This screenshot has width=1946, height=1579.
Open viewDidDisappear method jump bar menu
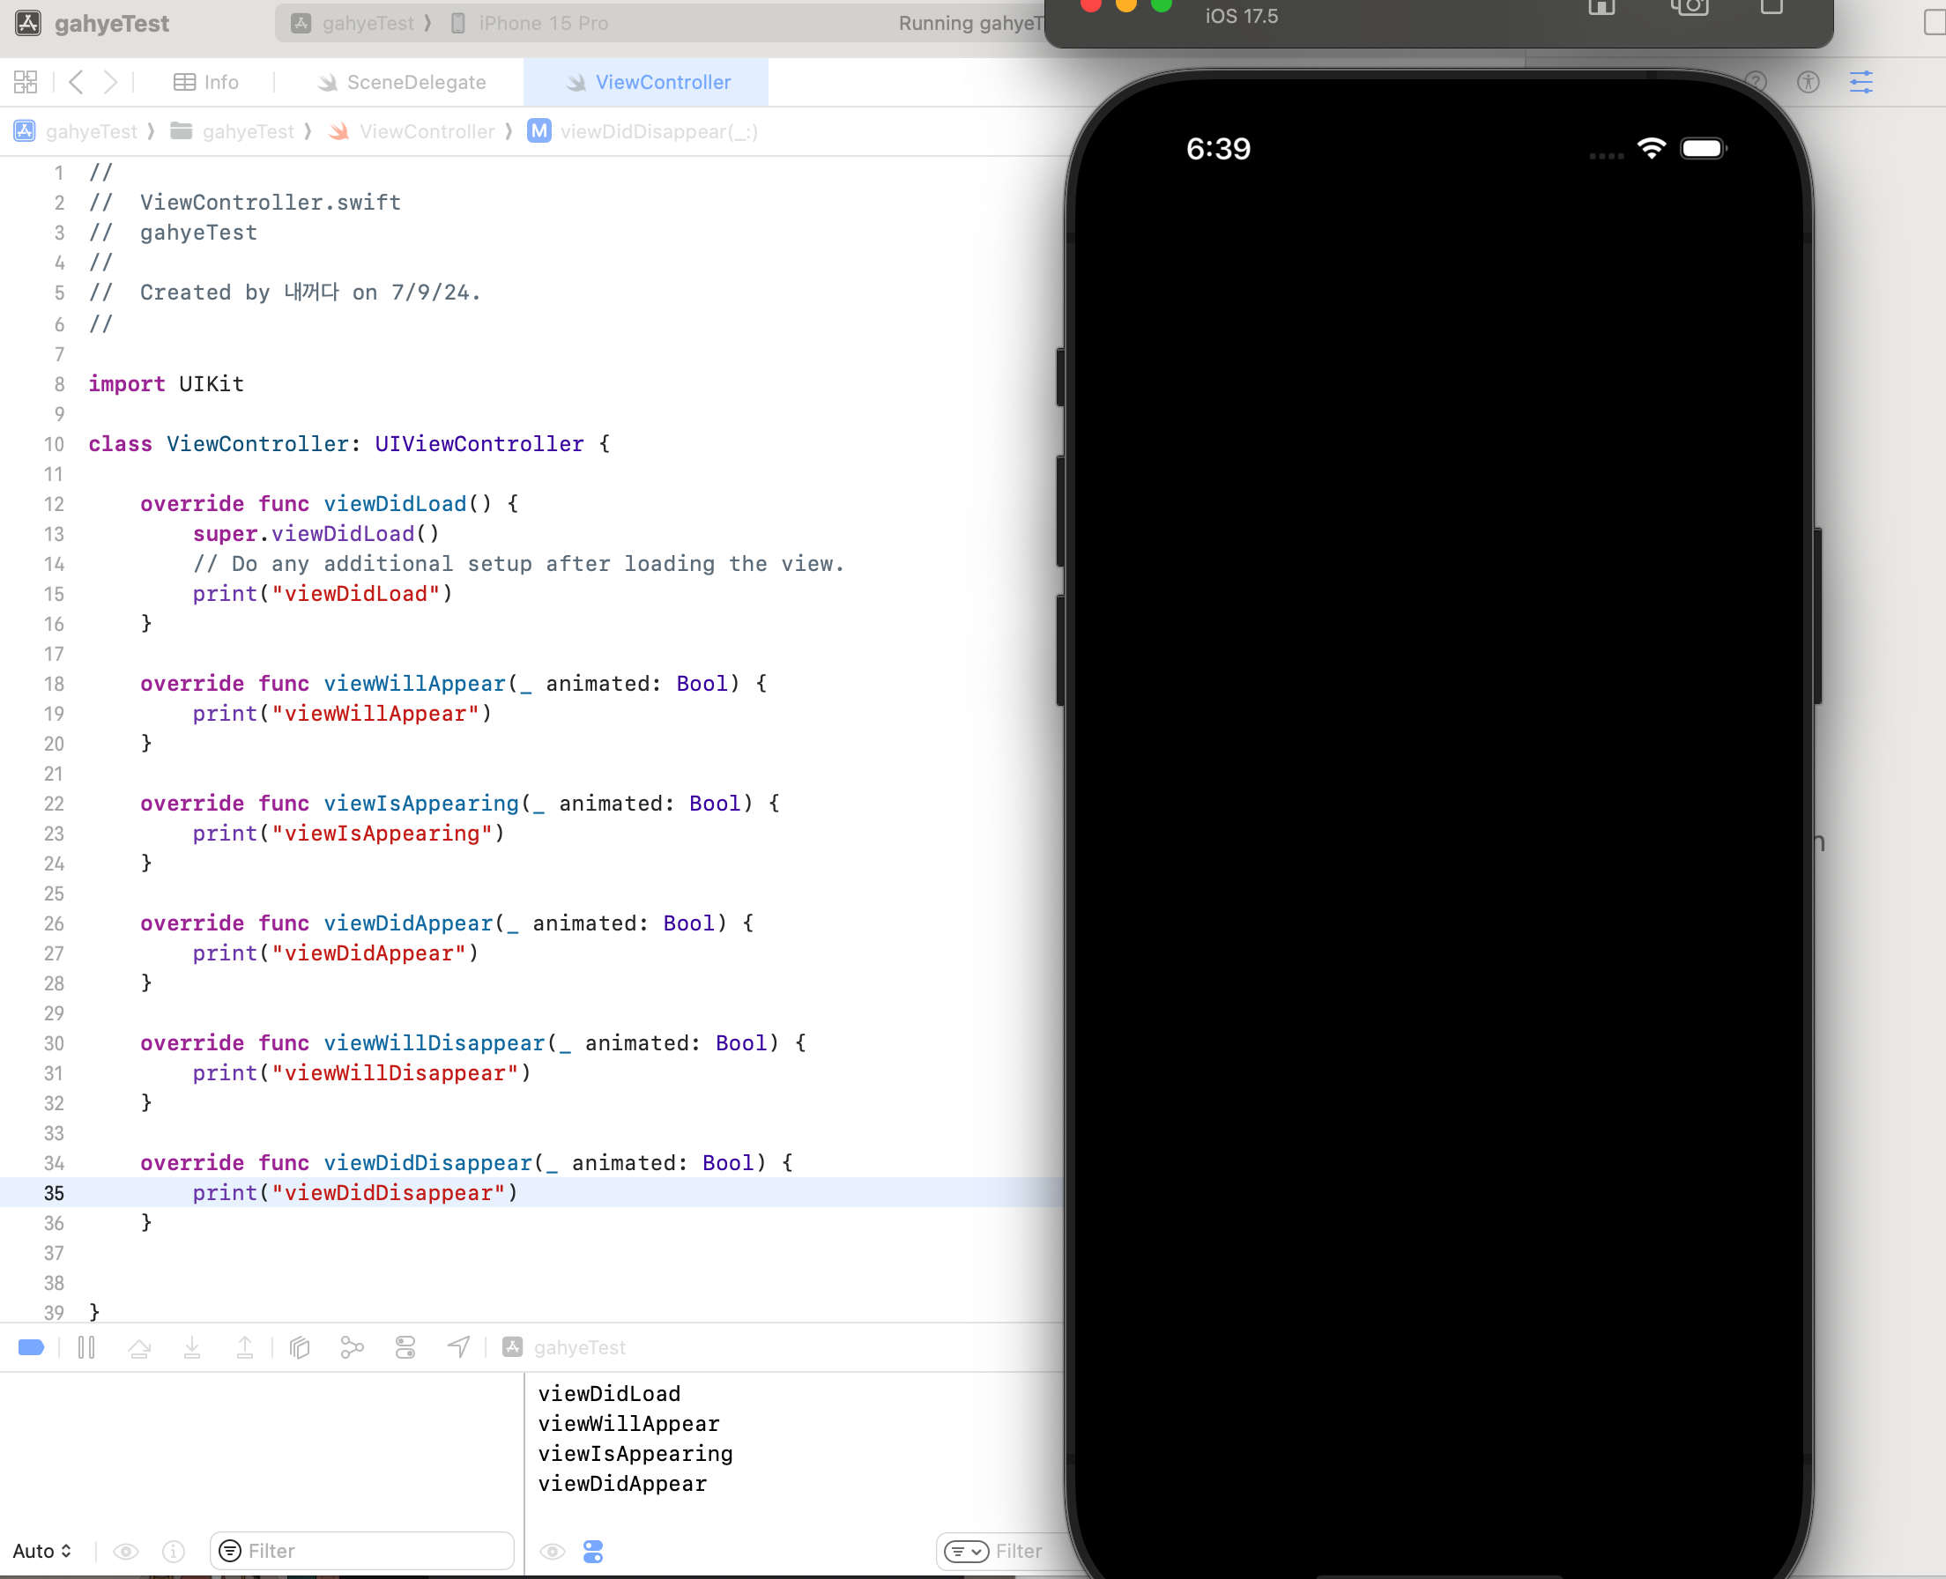(x=657, y=132)
